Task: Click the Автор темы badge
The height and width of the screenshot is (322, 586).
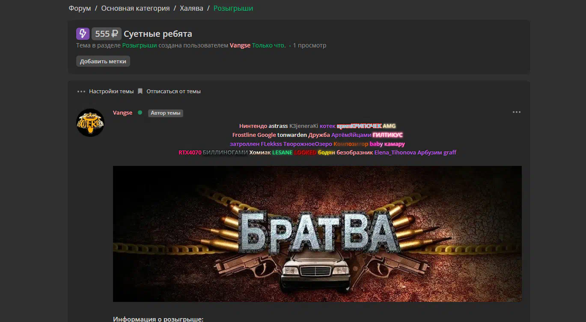Action: (x=166, y=113)
